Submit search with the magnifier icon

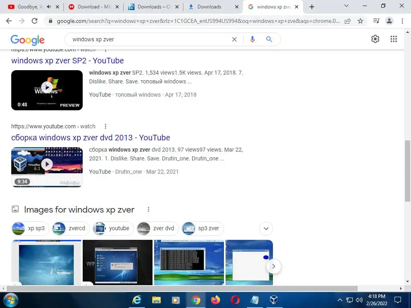click(269, 39)
